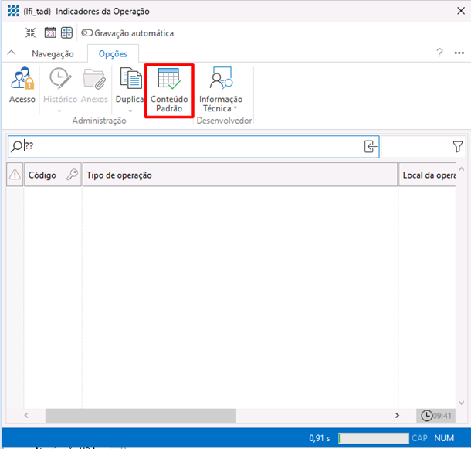Click the collapse arrows icon in top toolbar
This screenshot has width=471, height=449.
[31, 33]
